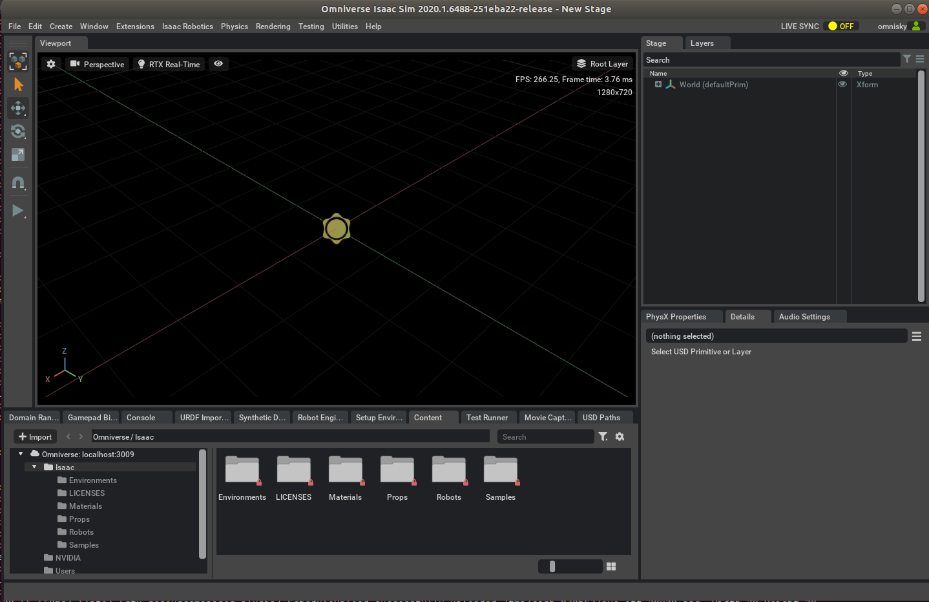This screenshot has width=929, height=602.
Task: Adjust the thumbnail size slider
Action: pyautogui.click(x=552, y=566)
